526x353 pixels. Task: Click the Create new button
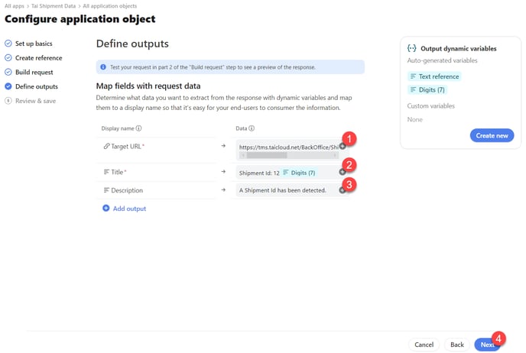[x=492, y=135]
